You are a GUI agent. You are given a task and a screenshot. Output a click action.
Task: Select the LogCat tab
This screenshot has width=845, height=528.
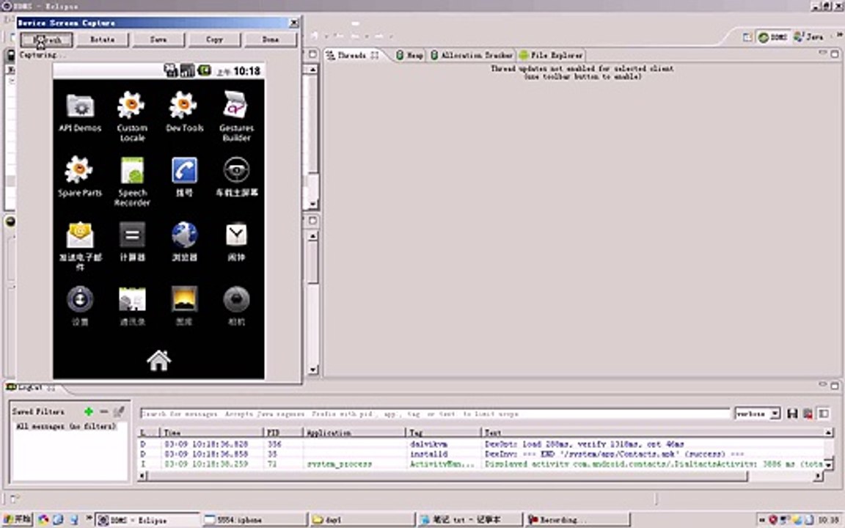click(x=31, y=387)
